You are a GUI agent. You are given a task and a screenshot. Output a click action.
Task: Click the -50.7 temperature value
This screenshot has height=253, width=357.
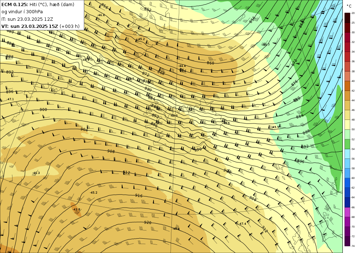click(x=266, y=45)
